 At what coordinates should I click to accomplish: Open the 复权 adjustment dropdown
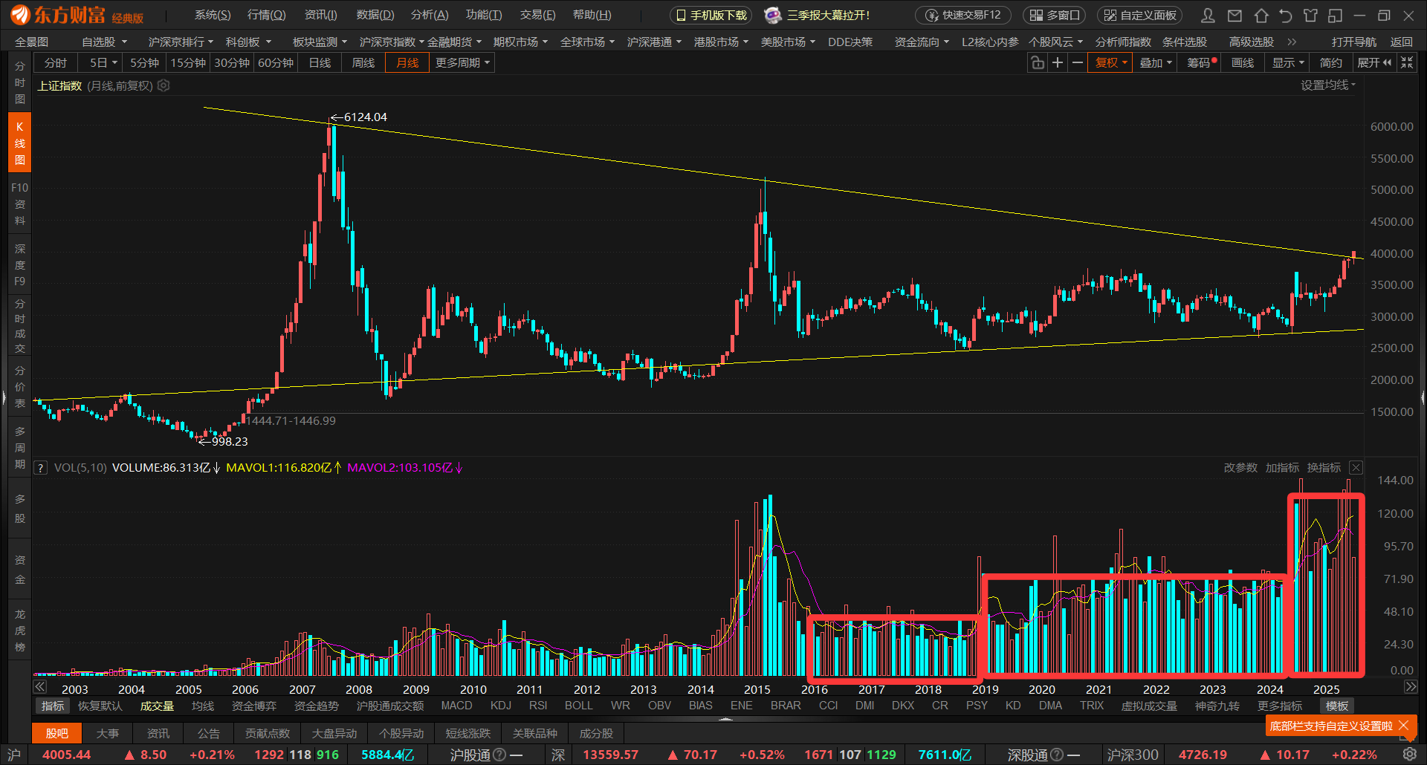click(1110, 63)
